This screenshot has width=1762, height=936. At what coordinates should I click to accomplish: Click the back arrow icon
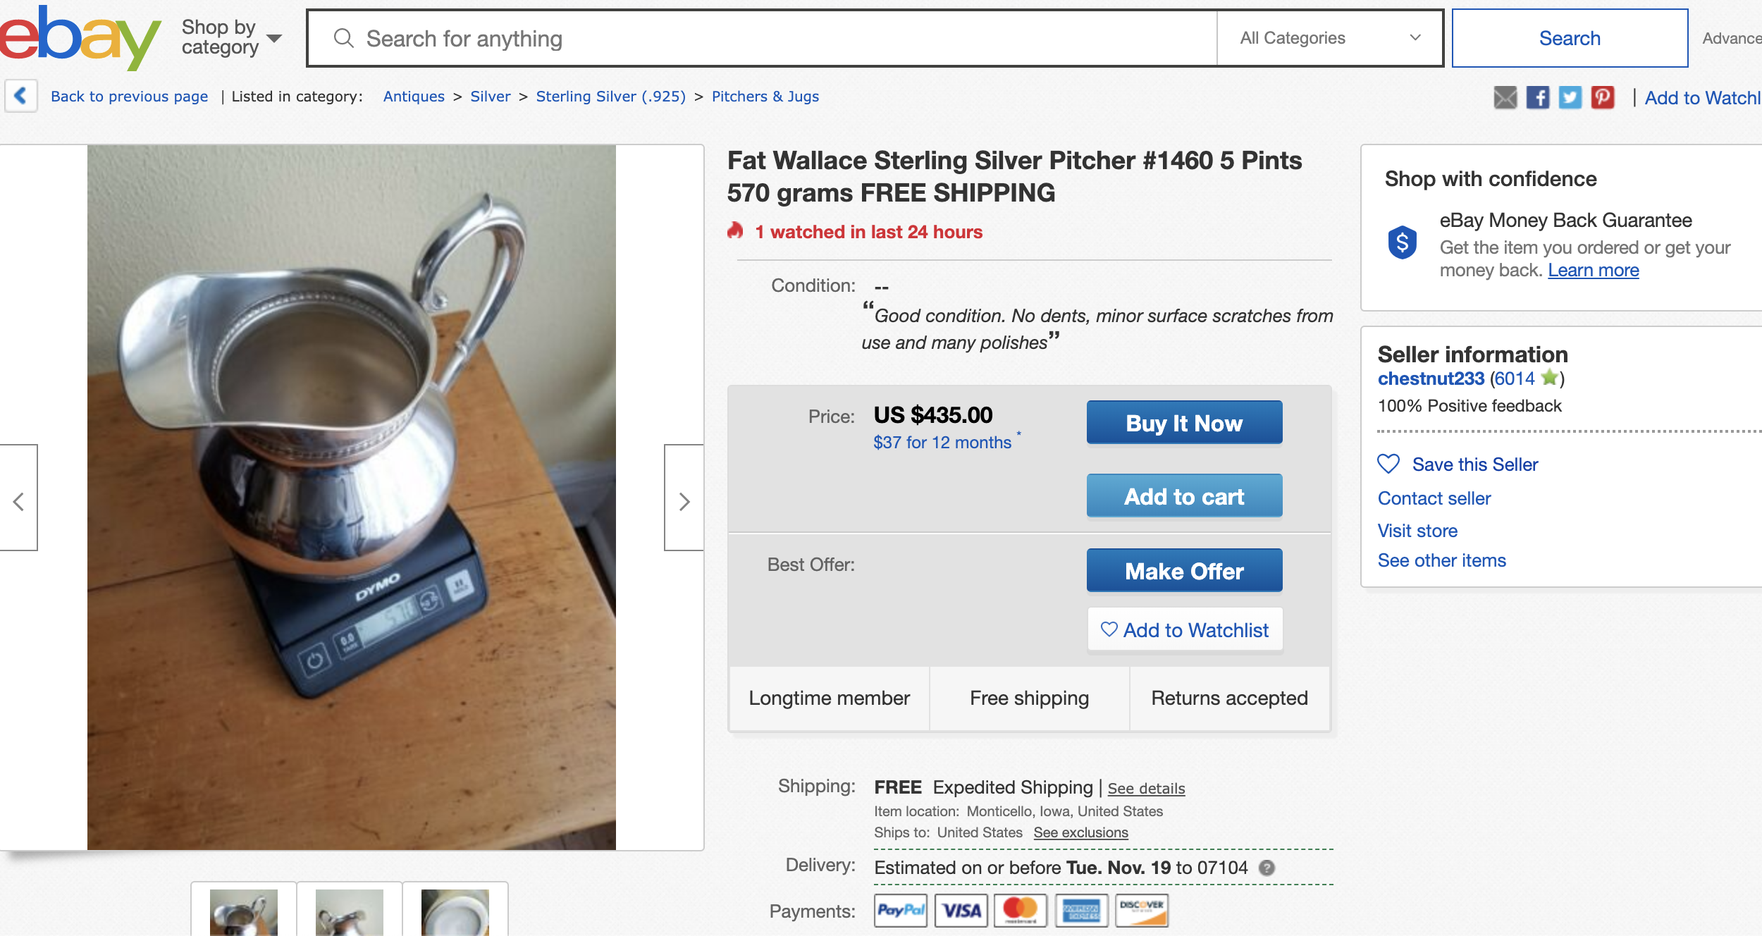[x=21, y=96]
